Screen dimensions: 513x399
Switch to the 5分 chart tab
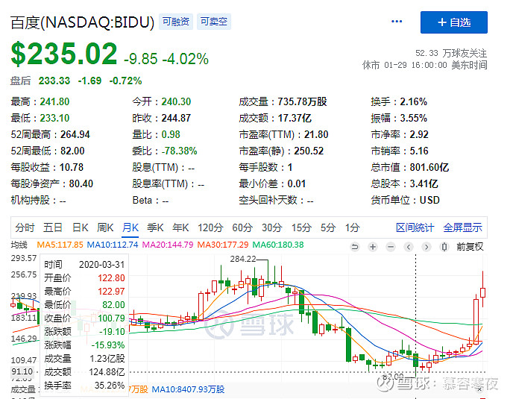[x=328, y=227]
